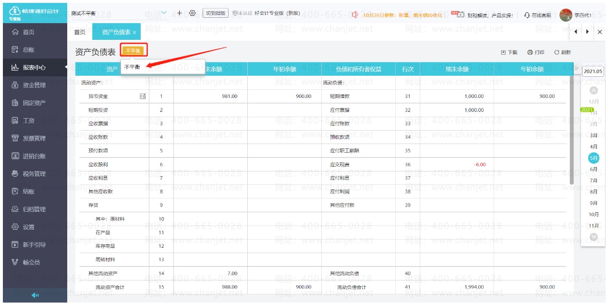Close the 资产负债表 tab
This screenshot has width=606, height=303.
[134, 33]
